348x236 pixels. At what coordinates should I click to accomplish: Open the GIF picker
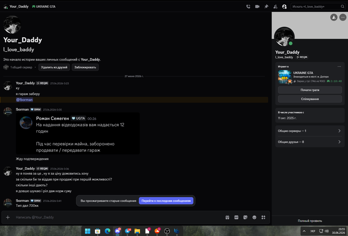(236, 217)
